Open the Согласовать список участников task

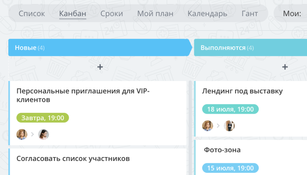[x=73, y=158]
